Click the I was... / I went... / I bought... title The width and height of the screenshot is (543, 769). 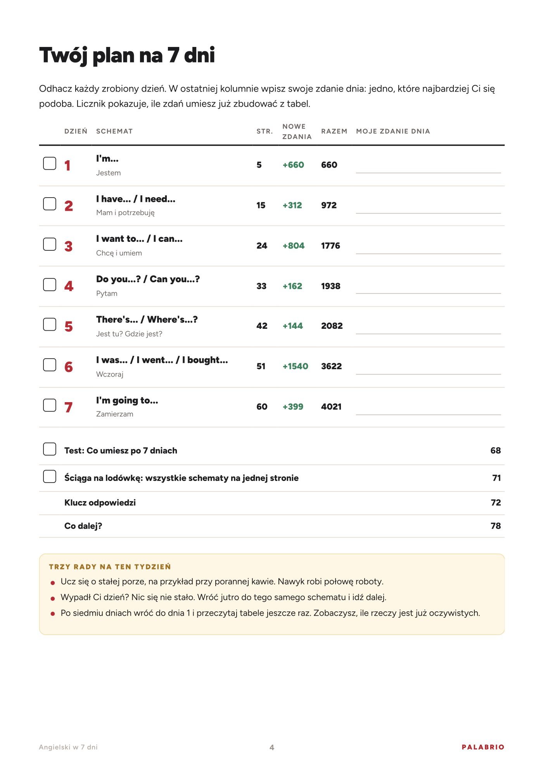(x=162, y=360)
